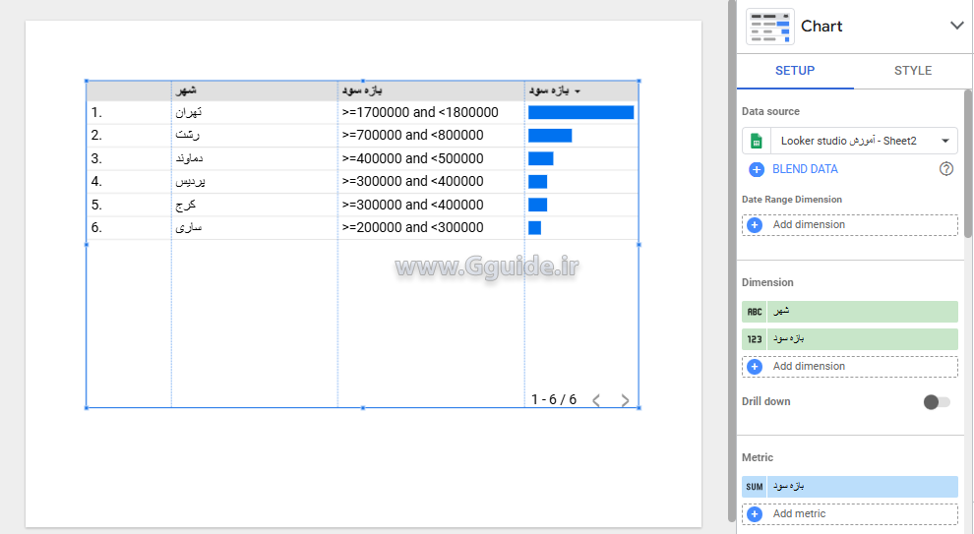
Task: Open the blend data help icon
Action: pyautogui.click(x=946, y=169)
